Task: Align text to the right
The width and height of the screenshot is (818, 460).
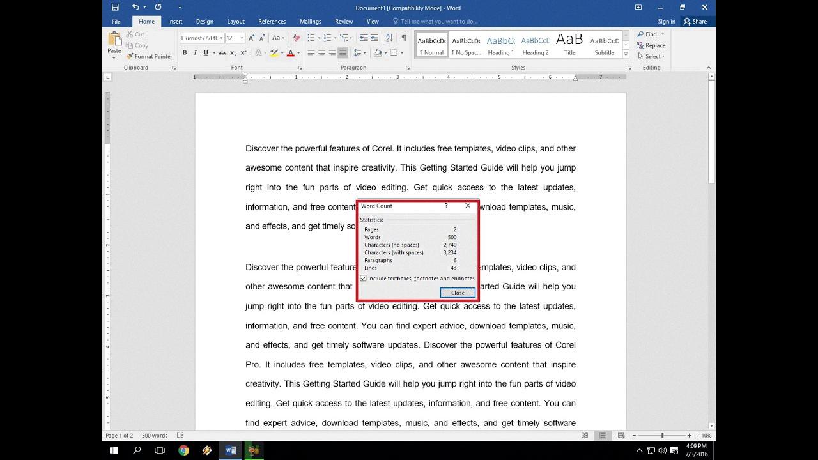Action: [332, 53]
